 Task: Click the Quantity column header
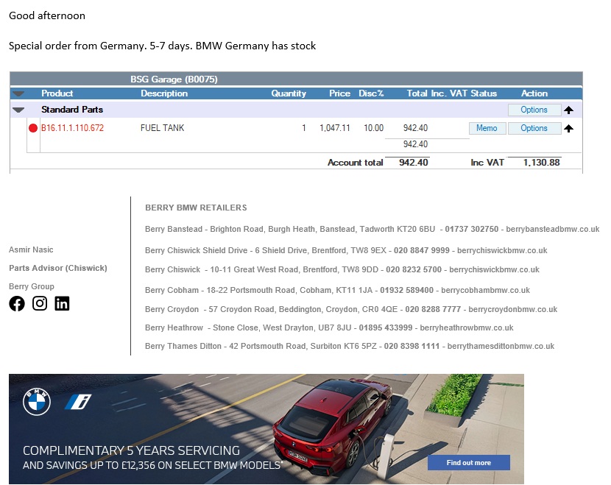coord(288,93)
